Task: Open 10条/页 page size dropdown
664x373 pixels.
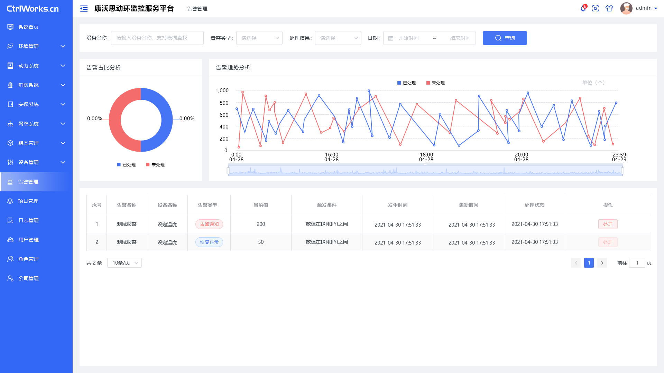Action: pyautogui.click(x=124, y=263)
